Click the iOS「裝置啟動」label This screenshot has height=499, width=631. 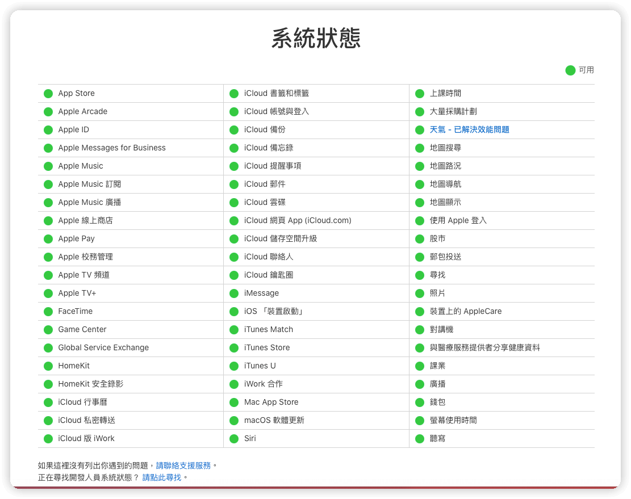click(x=274, y=311)
